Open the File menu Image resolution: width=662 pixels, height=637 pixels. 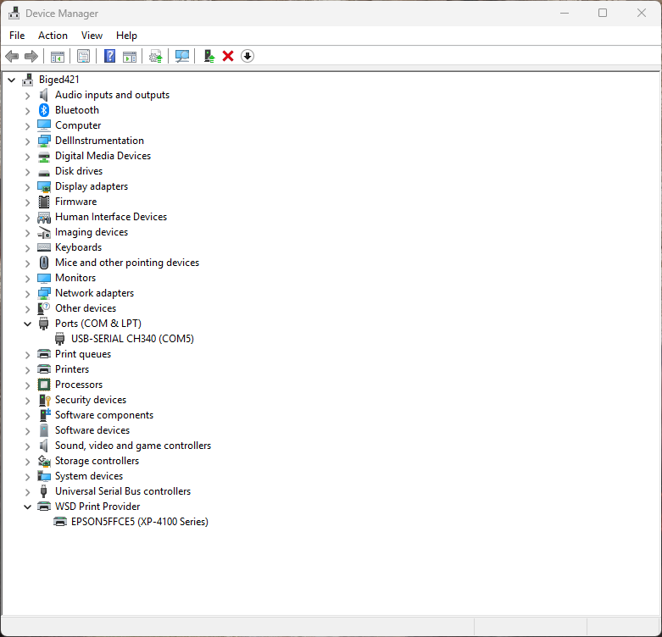(x=17, y=36)
